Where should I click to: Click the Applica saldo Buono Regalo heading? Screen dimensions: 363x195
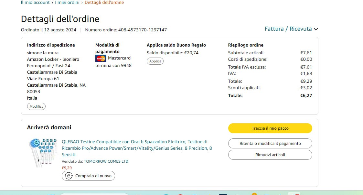point(176,45)
